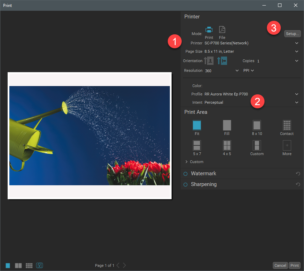Screen dimensions: 304x271
Task: Click the photo preview thumbnail
Action: click(x=89, y=136)
